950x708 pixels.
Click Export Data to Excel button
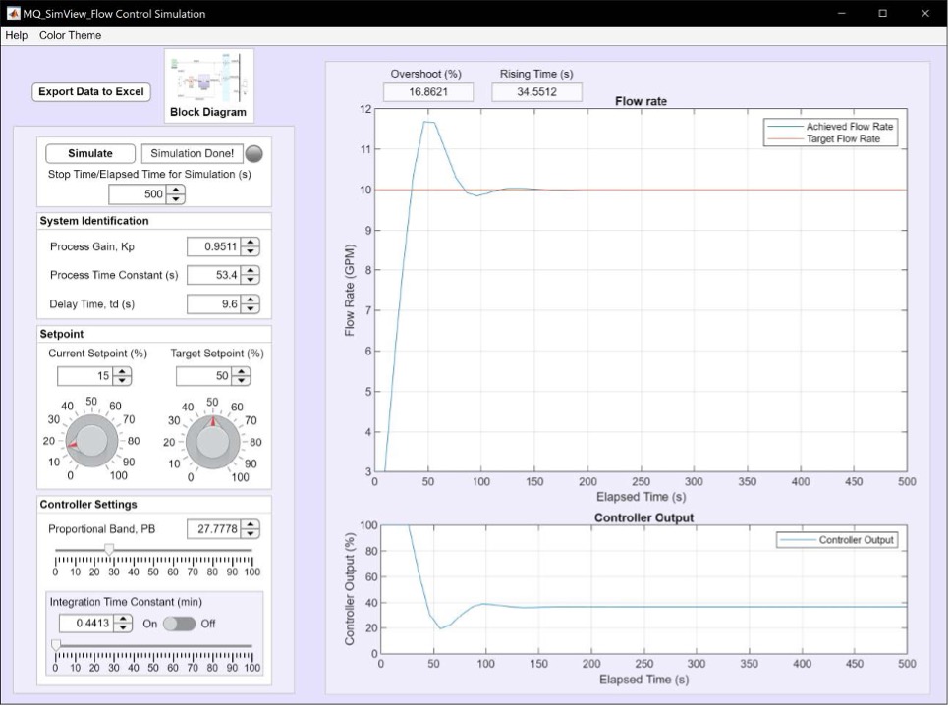91,92
